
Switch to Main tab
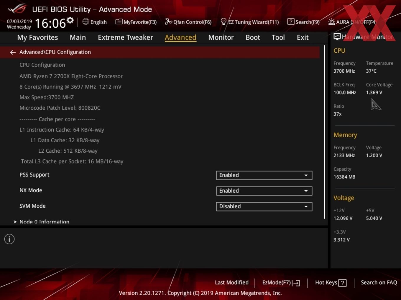[78, 37]
